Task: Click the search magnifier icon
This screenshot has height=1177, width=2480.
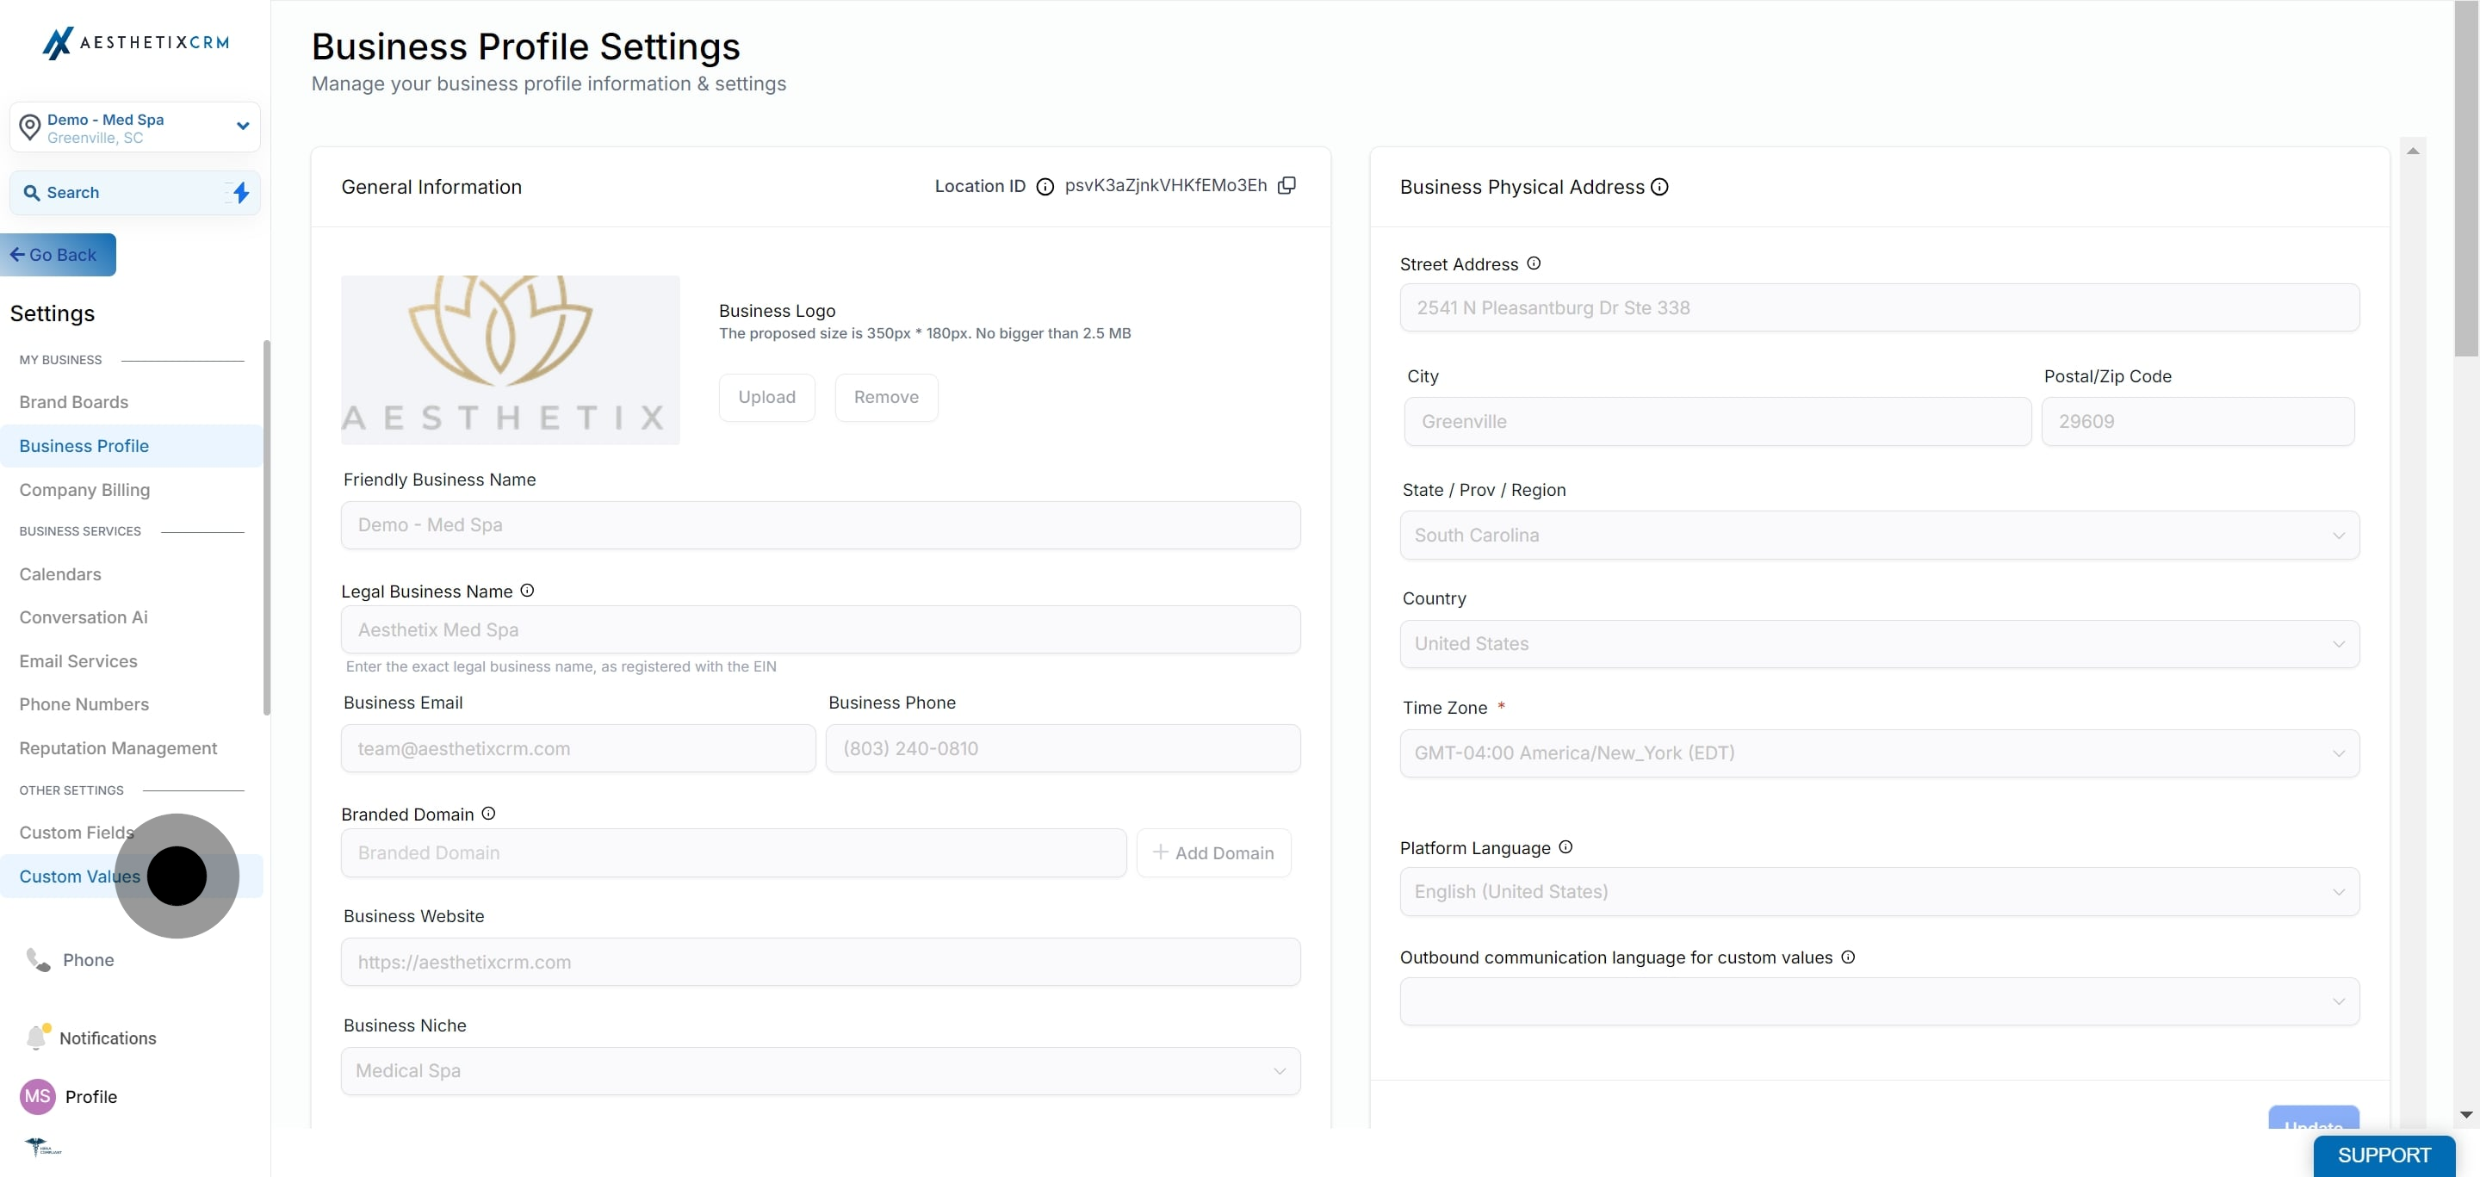Action: click(33, 193)
